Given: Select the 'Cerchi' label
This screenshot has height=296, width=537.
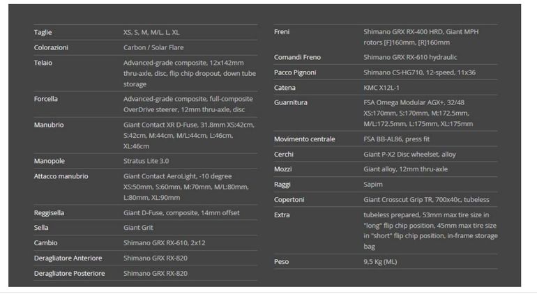Looking at the screenshot, I should pos(284,155).
